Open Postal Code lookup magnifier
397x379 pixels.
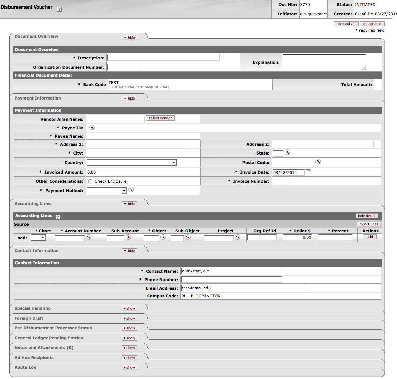click(318, 162)
